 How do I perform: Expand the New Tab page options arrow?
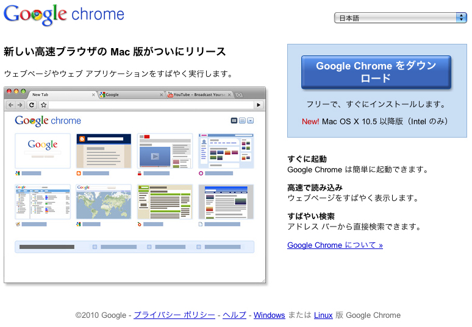pos(250,121)
